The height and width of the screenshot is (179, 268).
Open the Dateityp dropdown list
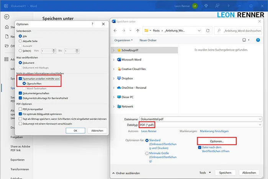pos(260,125)
